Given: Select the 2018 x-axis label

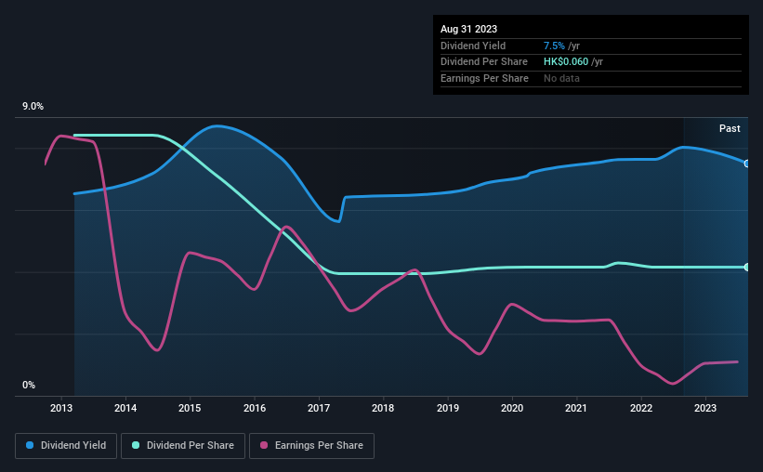Looking at the screenshot, I should coord(383,408).
